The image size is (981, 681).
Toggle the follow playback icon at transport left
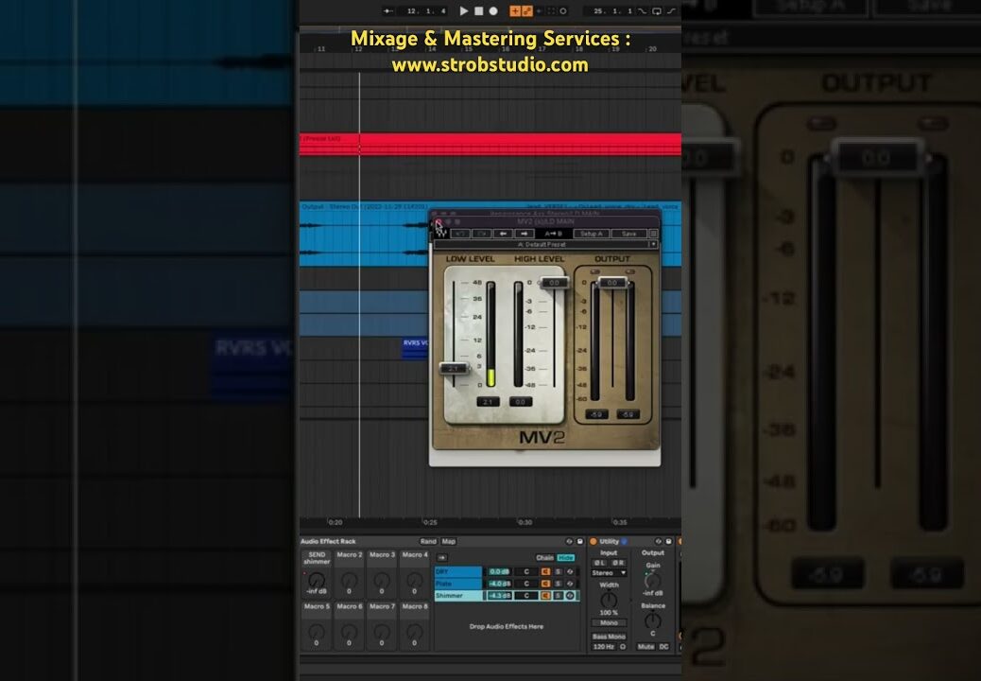tap(387, 10)
